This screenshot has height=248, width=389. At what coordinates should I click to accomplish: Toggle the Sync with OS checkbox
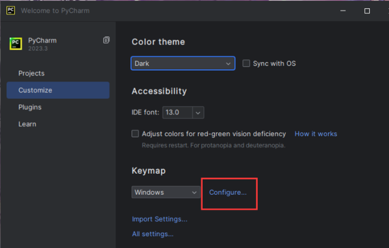[247, 63]
